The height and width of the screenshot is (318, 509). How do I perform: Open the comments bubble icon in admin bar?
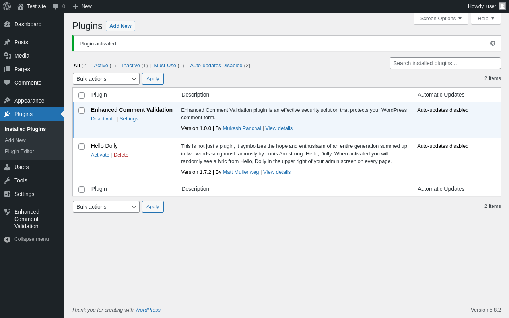pyautogui.click(x=56, y=6)
